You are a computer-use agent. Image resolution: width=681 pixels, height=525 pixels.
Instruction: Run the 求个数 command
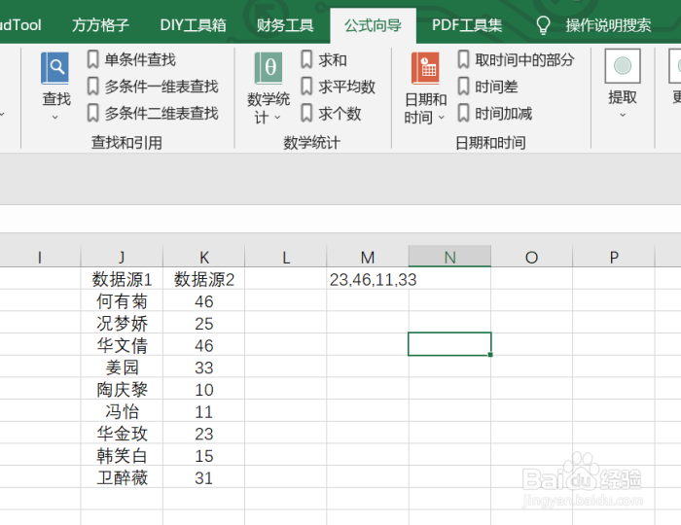point(340,113)
